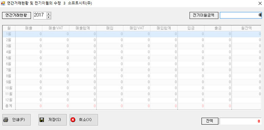The image size is (264, 130).
Task: Select the 1월 row label
Action: (x=9, y=34)
